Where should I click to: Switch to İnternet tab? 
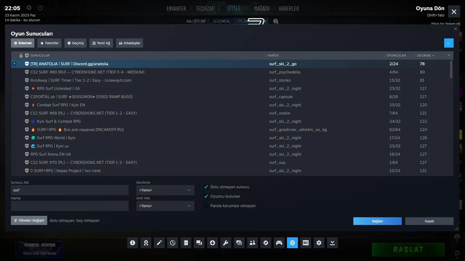tap(23, 43)
